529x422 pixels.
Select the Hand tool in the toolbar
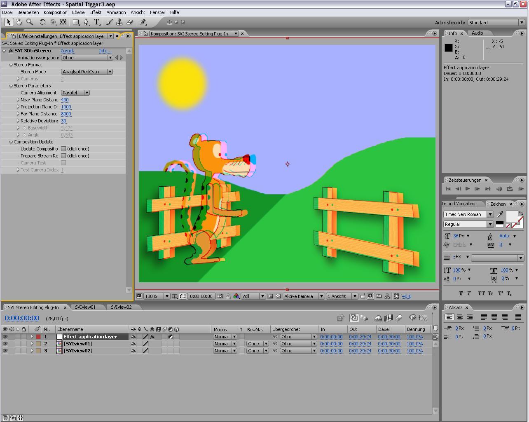pyautogui.click(x=19, y=22)
